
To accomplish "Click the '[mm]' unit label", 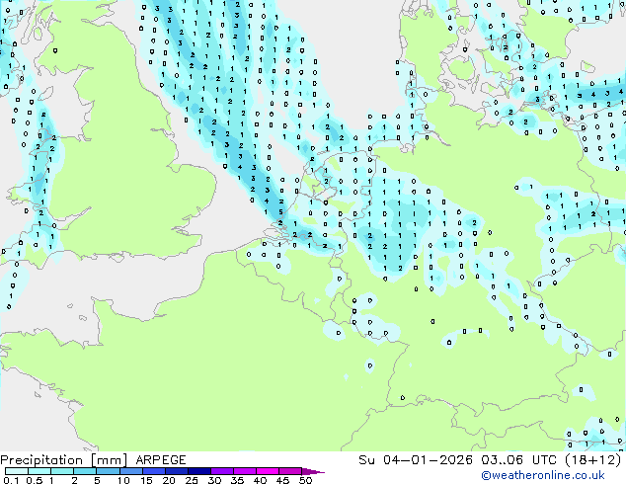I will click(x=109, y=460).
